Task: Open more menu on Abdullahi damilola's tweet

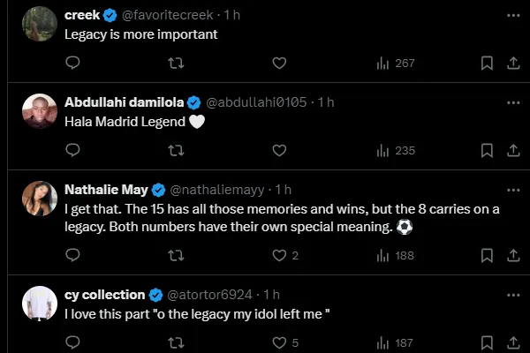Action: 513,102
